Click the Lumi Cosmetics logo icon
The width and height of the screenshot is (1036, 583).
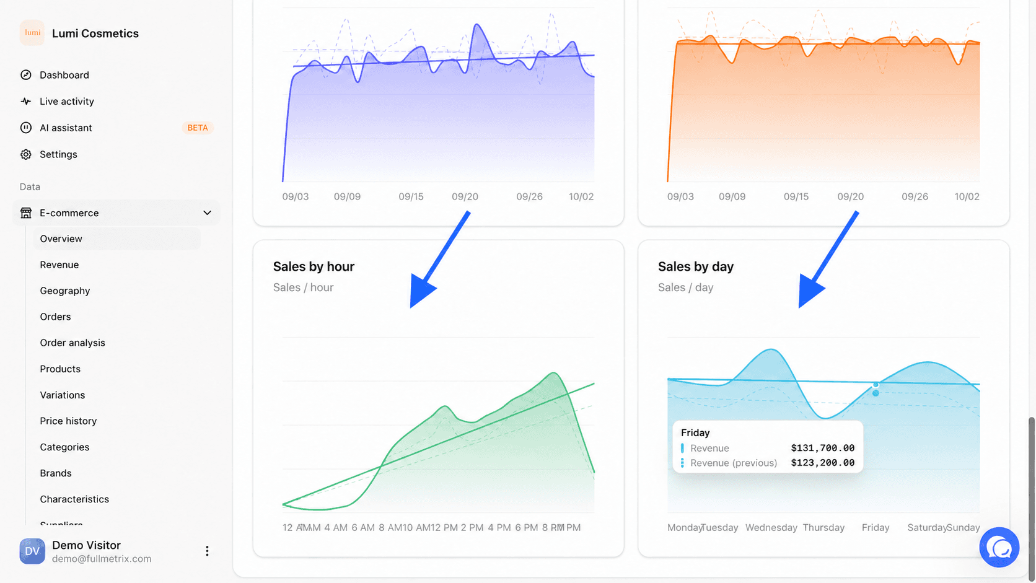click(32, 33)
